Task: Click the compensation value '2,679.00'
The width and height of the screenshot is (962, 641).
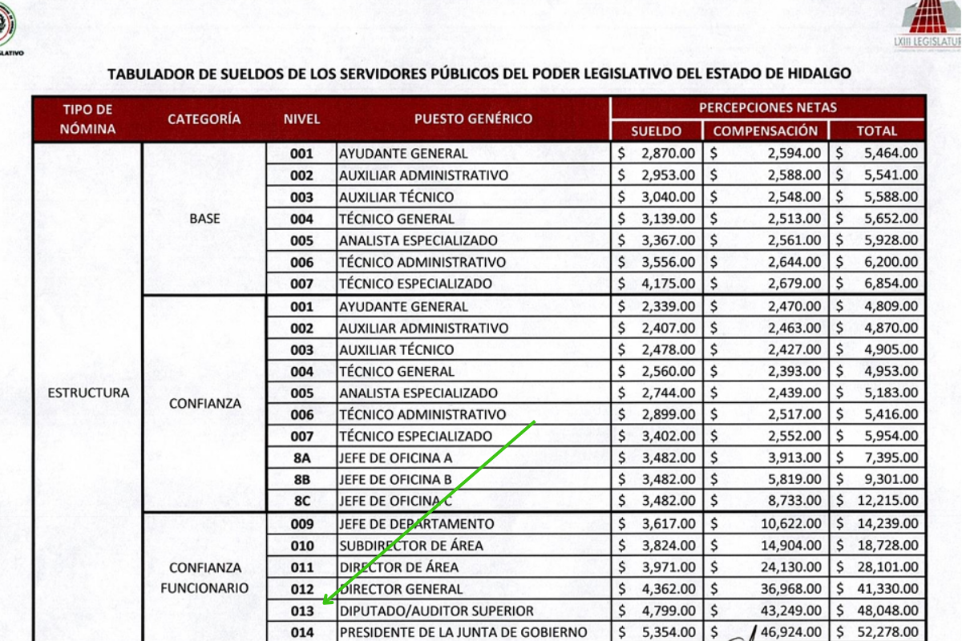Action: 794,283
